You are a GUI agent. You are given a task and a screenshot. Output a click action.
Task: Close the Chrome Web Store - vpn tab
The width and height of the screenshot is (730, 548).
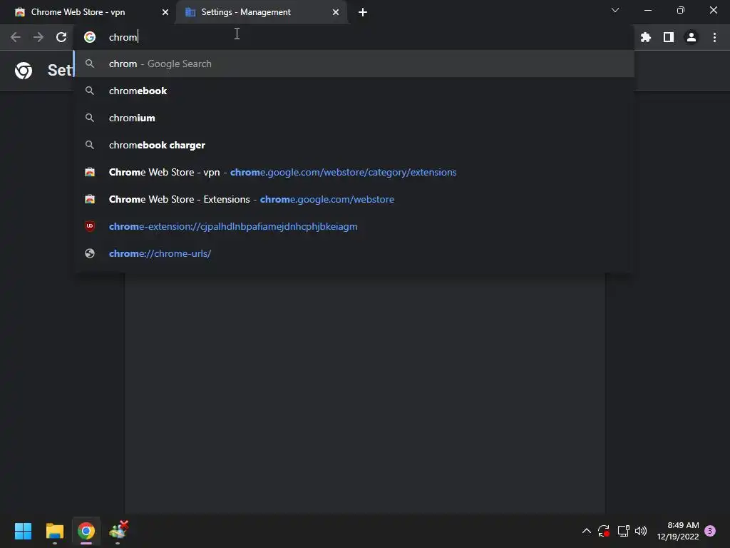[165, 12]
